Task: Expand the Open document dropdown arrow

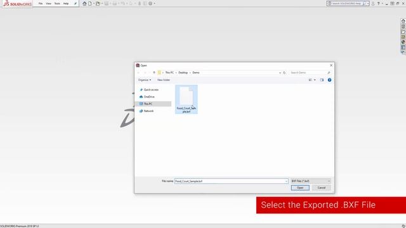Action: (102, 4)
